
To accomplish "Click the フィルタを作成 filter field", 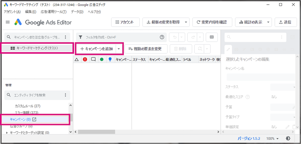I will 121,37.
